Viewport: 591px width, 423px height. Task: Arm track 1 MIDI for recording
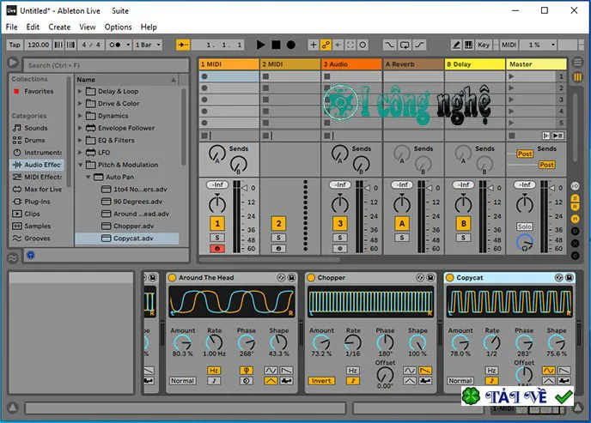point(217,249)
